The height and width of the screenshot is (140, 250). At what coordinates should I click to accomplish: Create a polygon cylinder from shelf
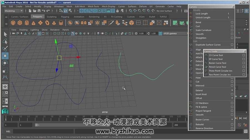[x=27, y=23]
